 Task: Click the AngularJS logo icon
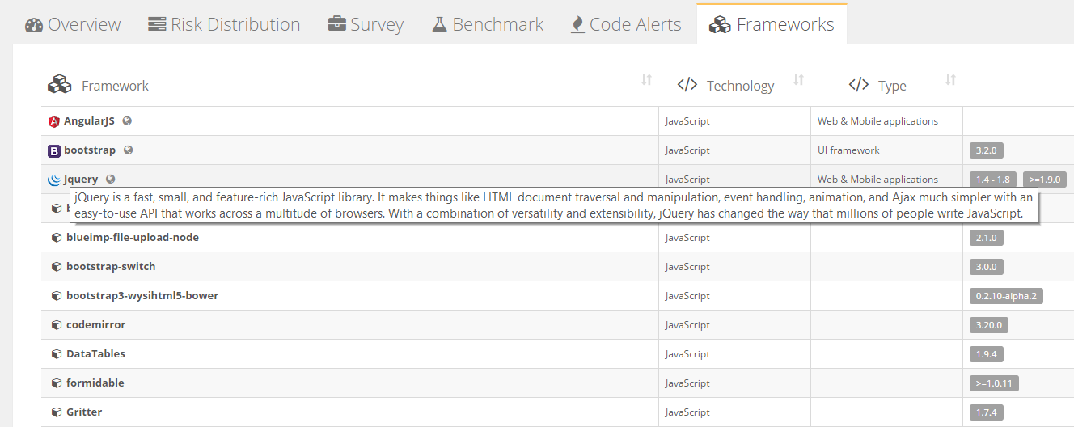tap(54, 121)
